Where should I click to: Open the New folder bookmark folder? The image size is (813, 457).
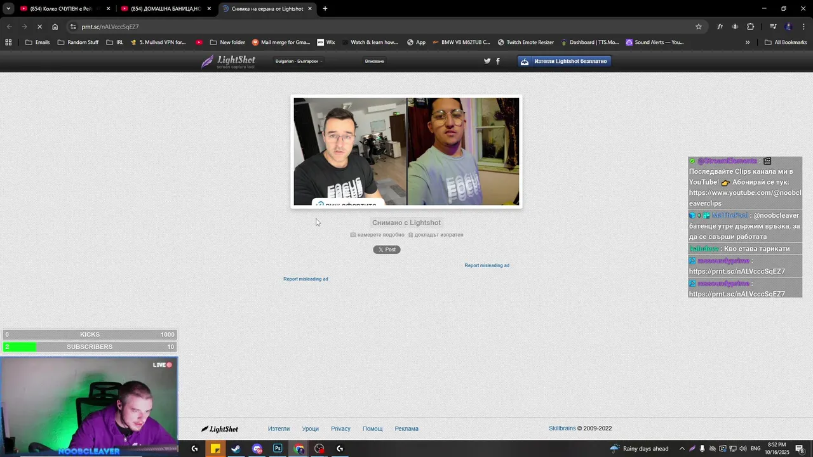pyautogui.click(x=227, y=43)
